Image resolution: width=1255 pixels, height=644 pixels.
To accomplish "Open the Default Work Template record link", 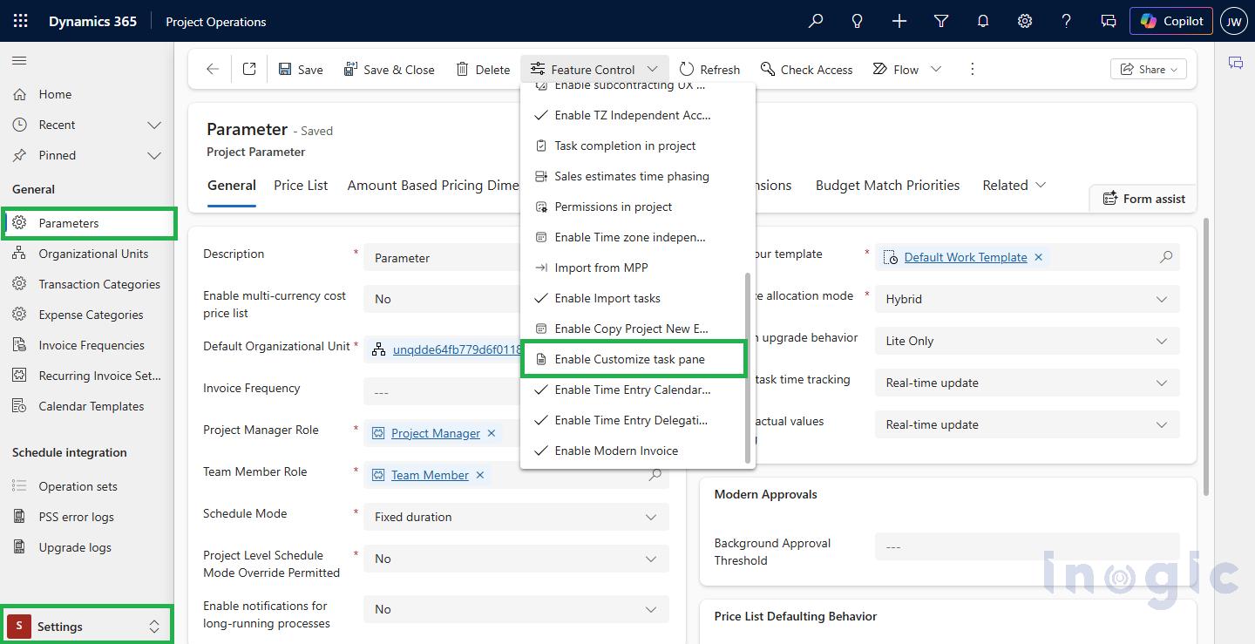I will click(x=966, y=257).
